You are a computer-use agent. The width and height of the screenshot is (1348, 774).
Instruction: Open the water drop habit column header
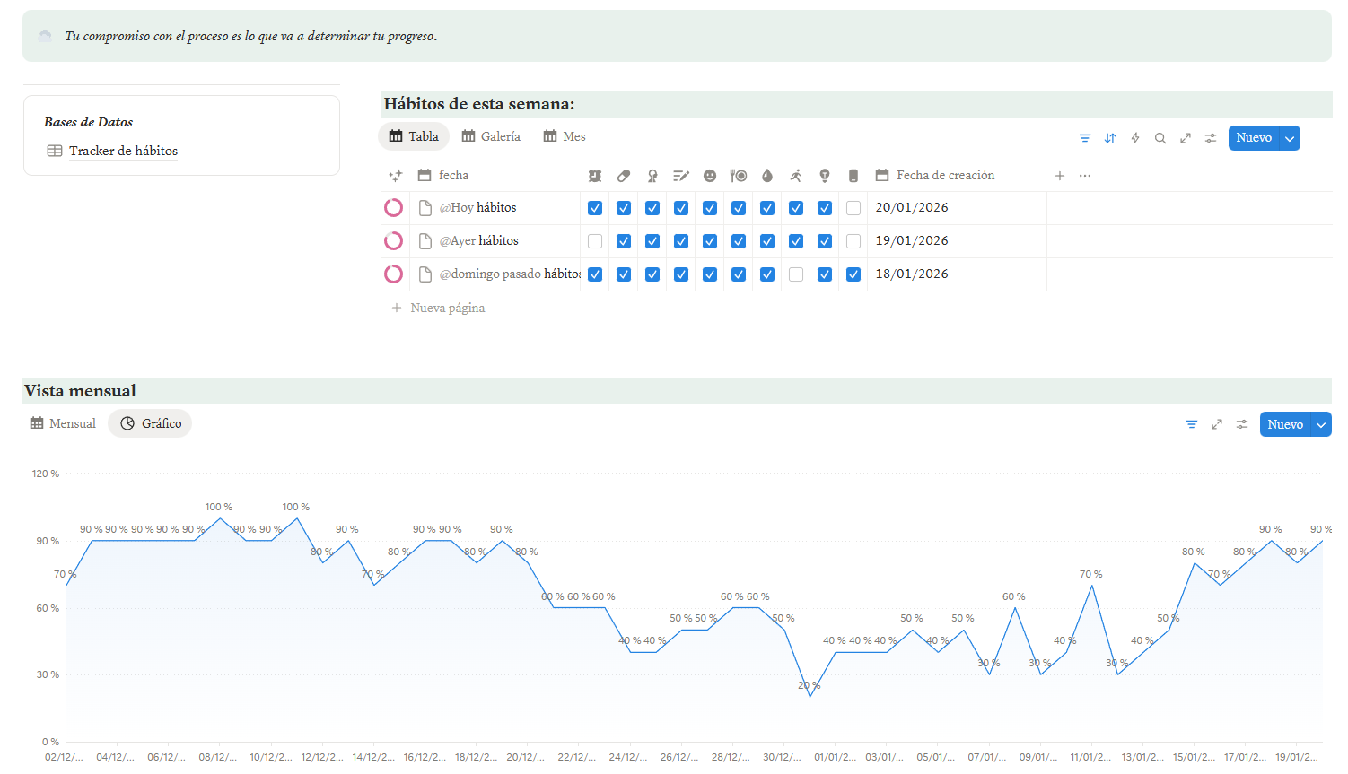(x=767, y=176)
